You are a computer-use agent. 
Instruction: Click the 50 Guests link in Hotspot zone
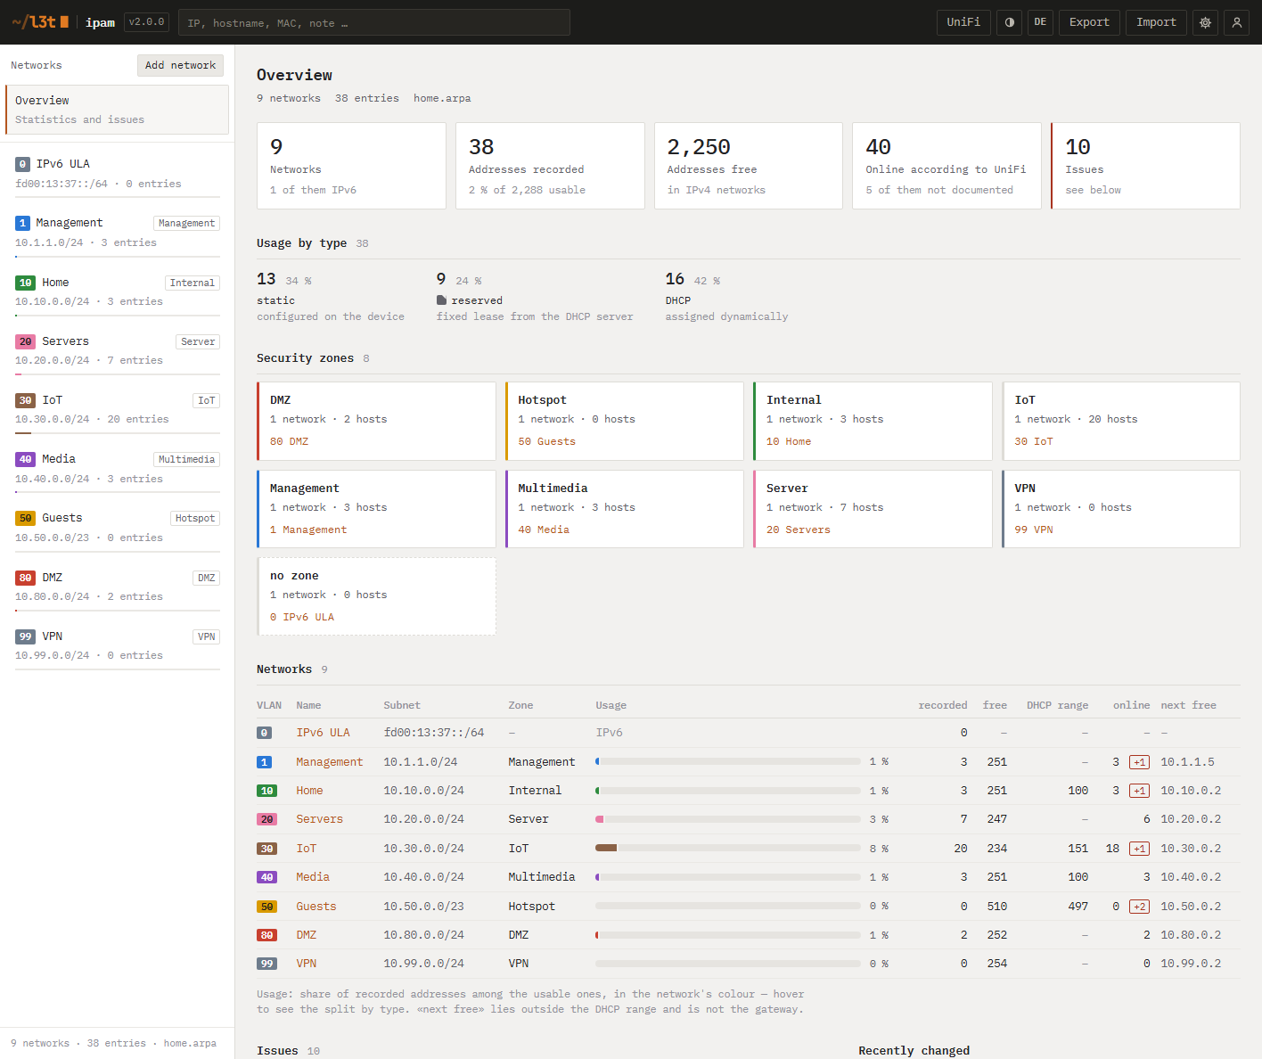[546, 441]
